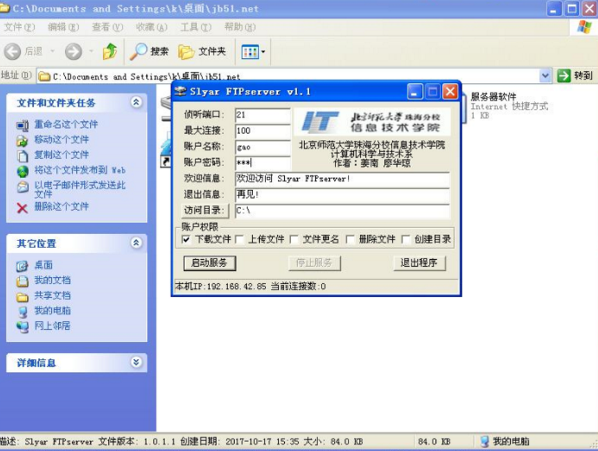This screenshot has width=598, height=451.
Task: Click the address bar path field
Action: coord(288,76)
